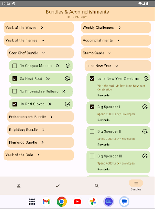The image size is (155, 209).
Task: Open the profile tab icon in bottom navigation
Action: click(x=19, y=186)
